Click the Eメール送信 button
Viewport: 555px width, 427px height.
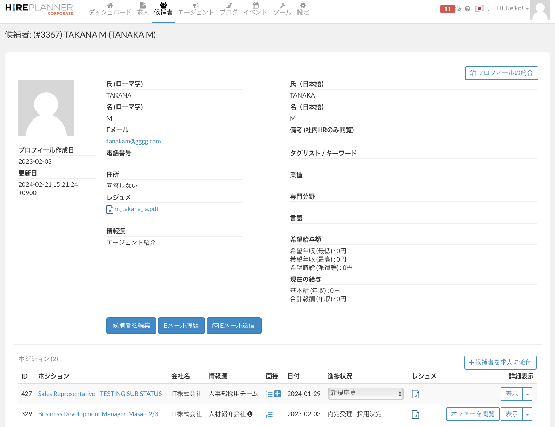pyautogui.click(x=234, y=325)
